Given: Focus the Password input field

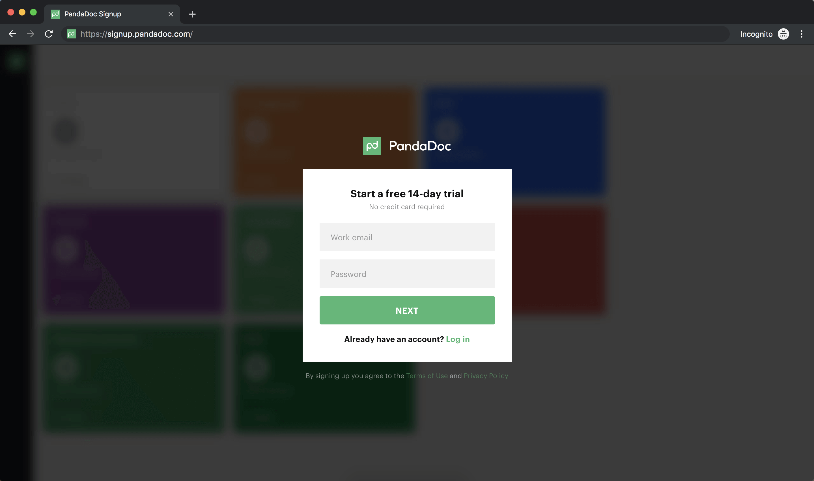Looking at the screenshot, I should tap(407, 274).
